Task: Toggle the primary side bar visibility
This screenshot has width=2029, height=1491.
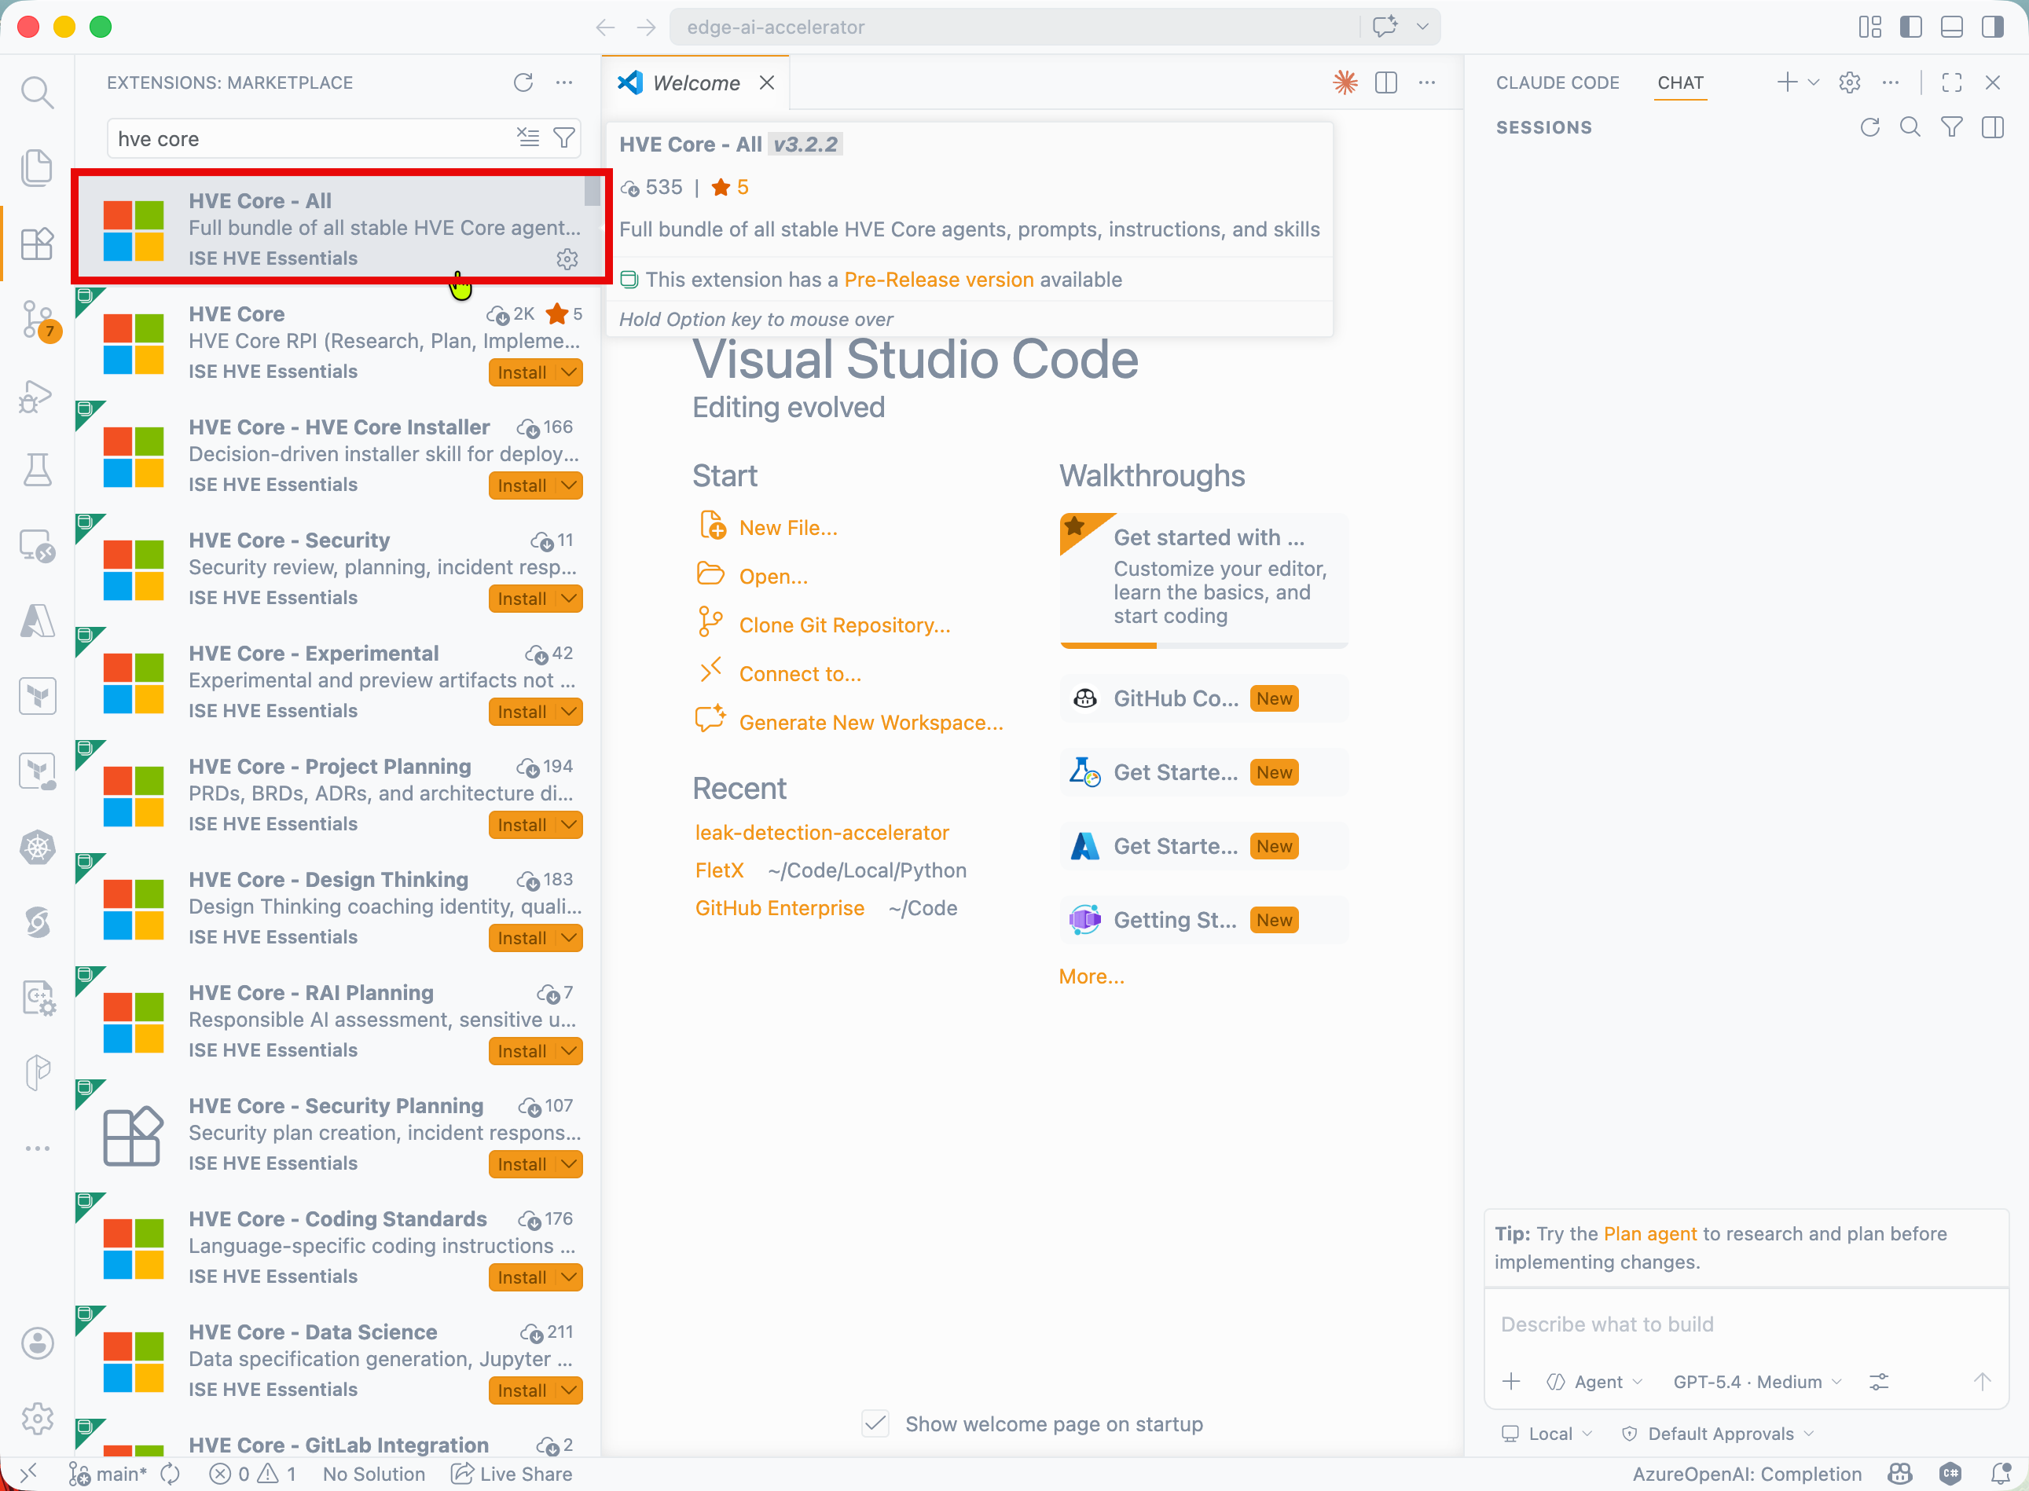Action: pyautogui.click(x=1911, y=27)
